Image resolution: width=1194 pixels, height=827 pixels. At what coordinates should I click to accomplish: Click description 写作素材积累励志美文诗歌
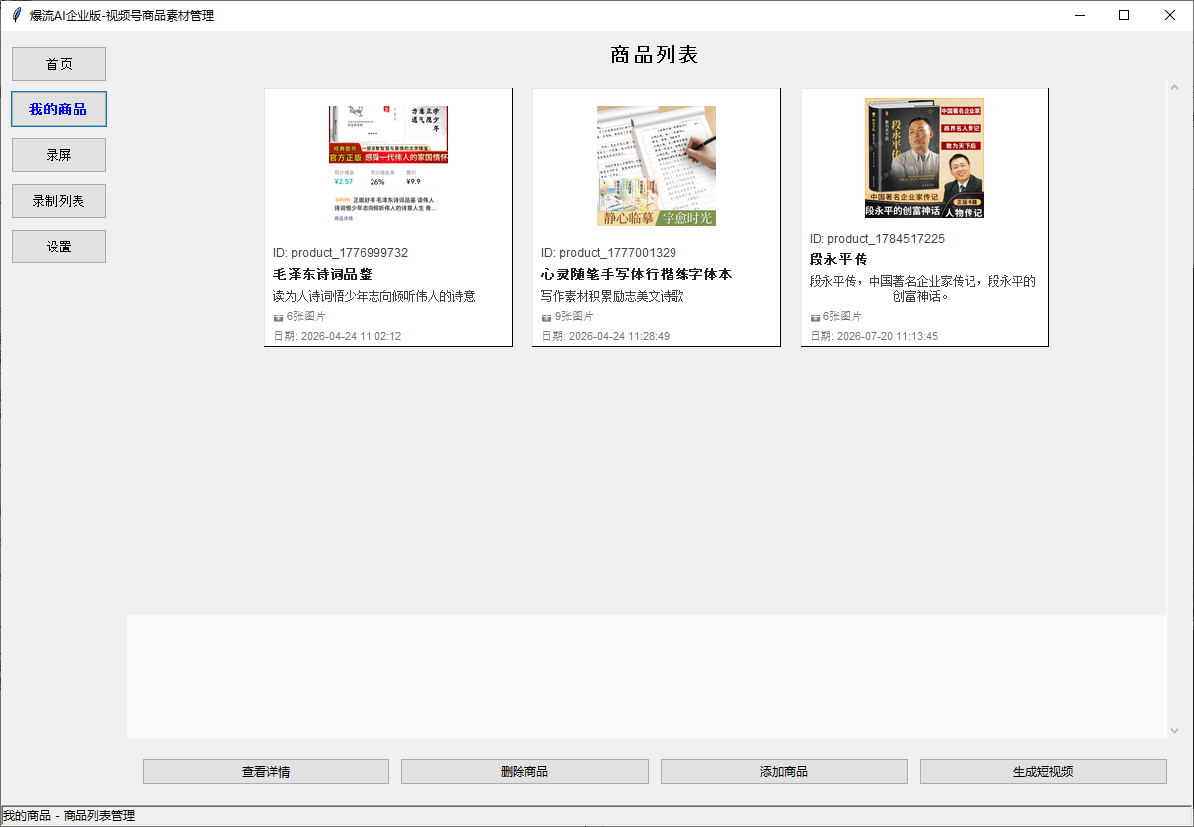tap(613, 296)
